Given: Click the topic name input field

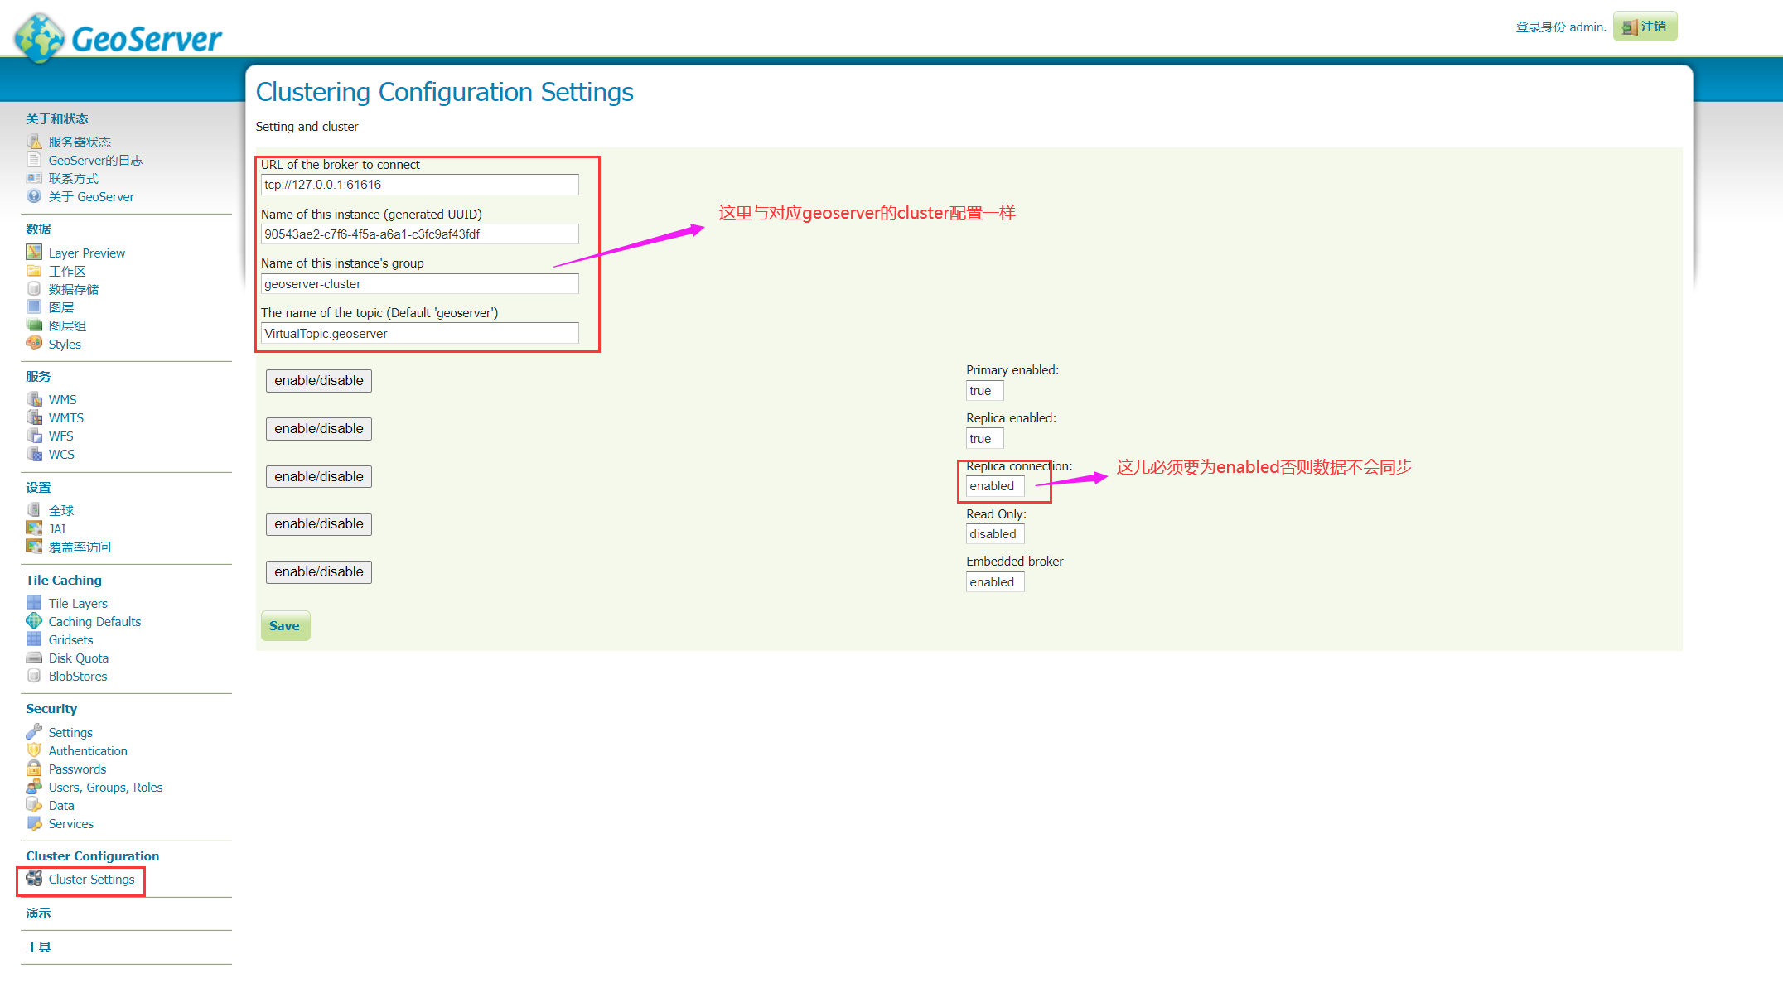Looking at the screenshot, I should (420, 334).
